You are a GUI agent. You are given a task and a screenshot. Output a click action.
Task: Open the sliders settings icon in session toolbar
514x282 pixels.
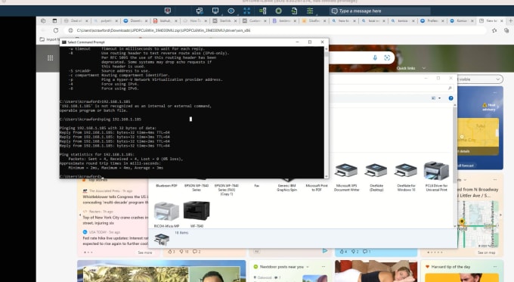[310, 11]
